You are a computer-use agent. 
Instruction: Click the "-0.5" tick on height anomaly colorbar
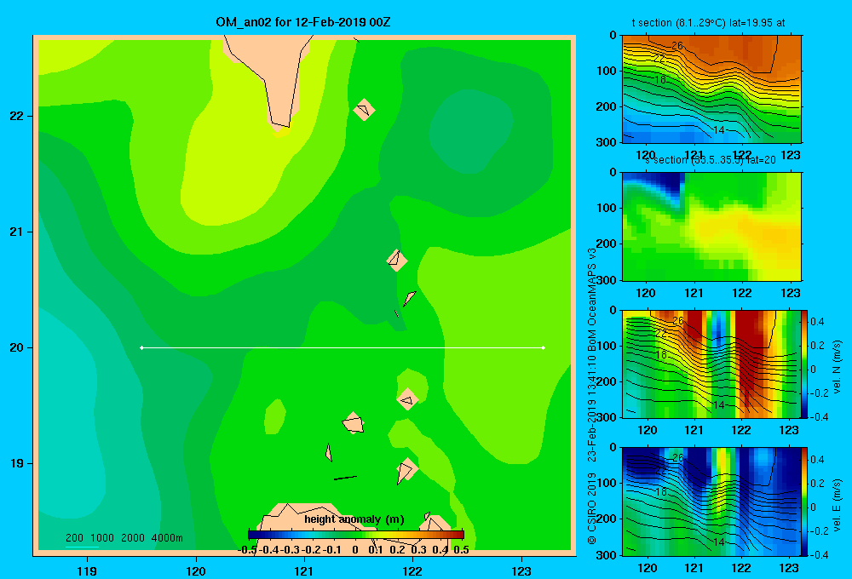pos(248,550)
